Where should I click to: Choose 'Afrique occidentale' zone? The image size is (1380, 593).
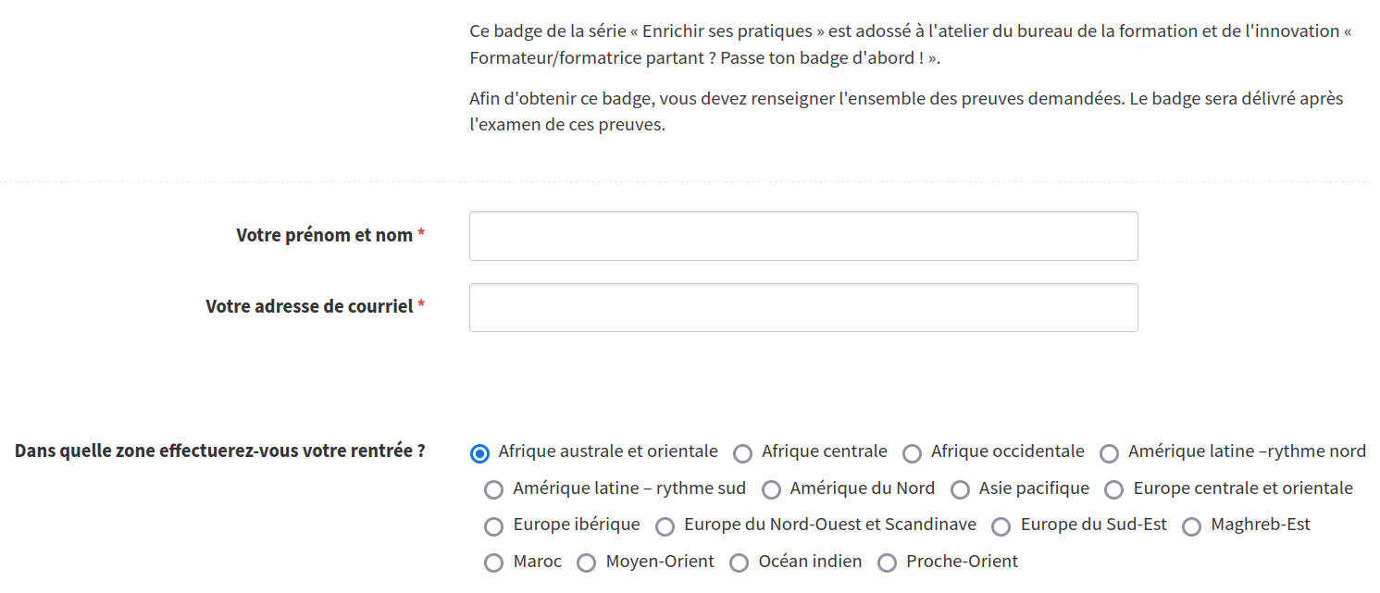coord(912,453)
